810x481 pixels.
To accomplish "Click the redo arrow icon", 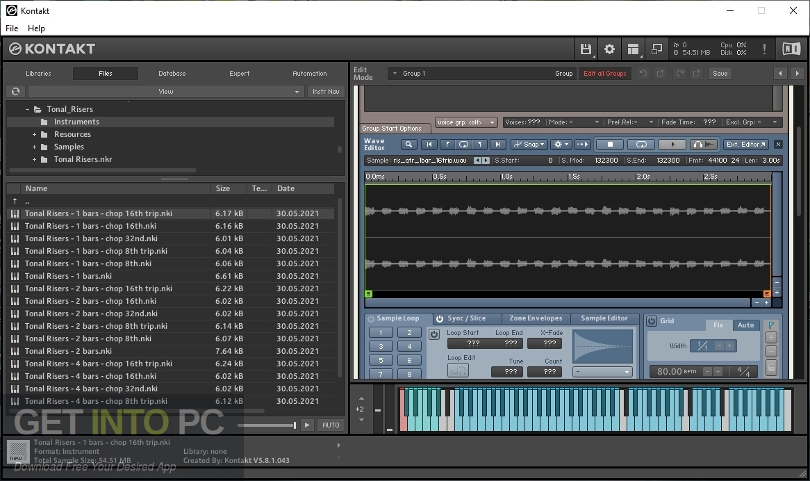I will 680,74.
